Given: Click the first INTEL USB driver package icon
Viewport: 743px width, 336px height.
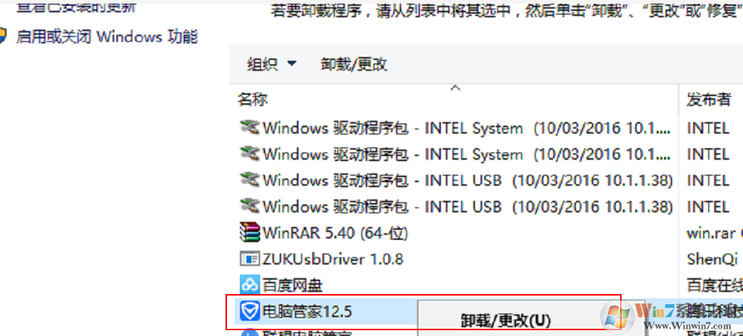Looking at the screenshot, I should [x=249, y=180].
